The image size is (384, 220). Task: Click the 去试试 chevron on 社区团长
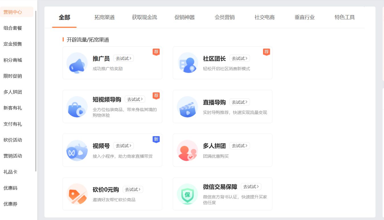(247, 58)
